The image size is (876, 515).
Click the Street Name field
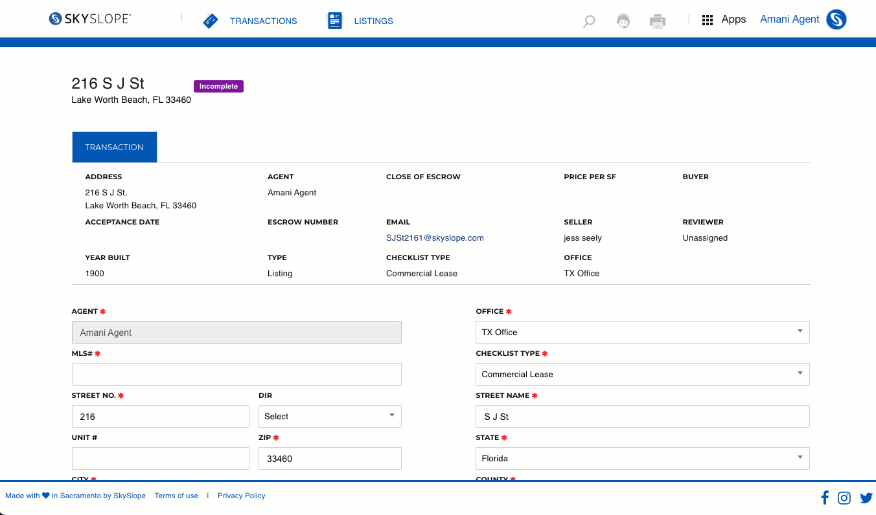[643, 416]
